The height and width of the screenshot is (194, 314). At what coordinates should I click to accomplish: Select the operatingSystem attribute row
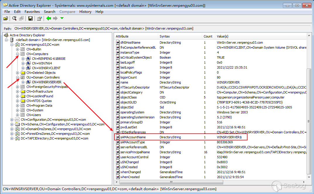tap(210, 112)
